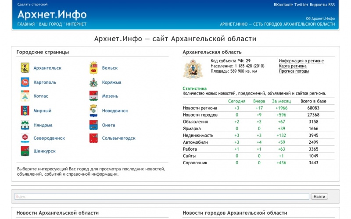
Task: Click the Найти search button
Action: 319,196
